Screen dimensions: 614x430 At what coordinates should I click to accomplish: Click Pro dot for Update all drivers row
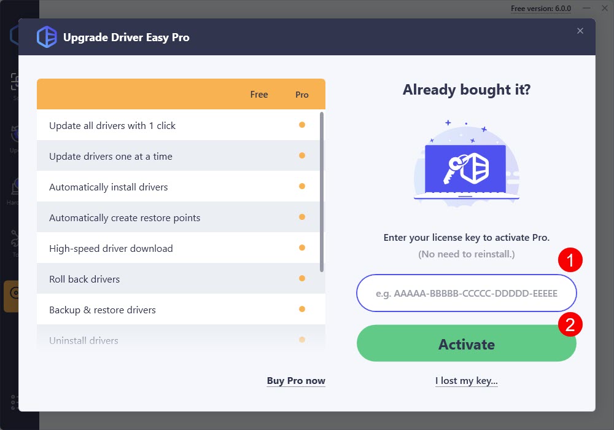click(x=302, y=125)
